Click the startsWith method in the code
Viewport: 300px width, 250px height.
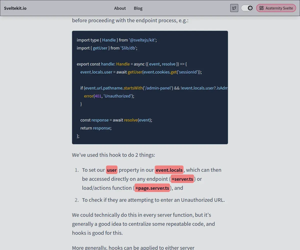133,88
